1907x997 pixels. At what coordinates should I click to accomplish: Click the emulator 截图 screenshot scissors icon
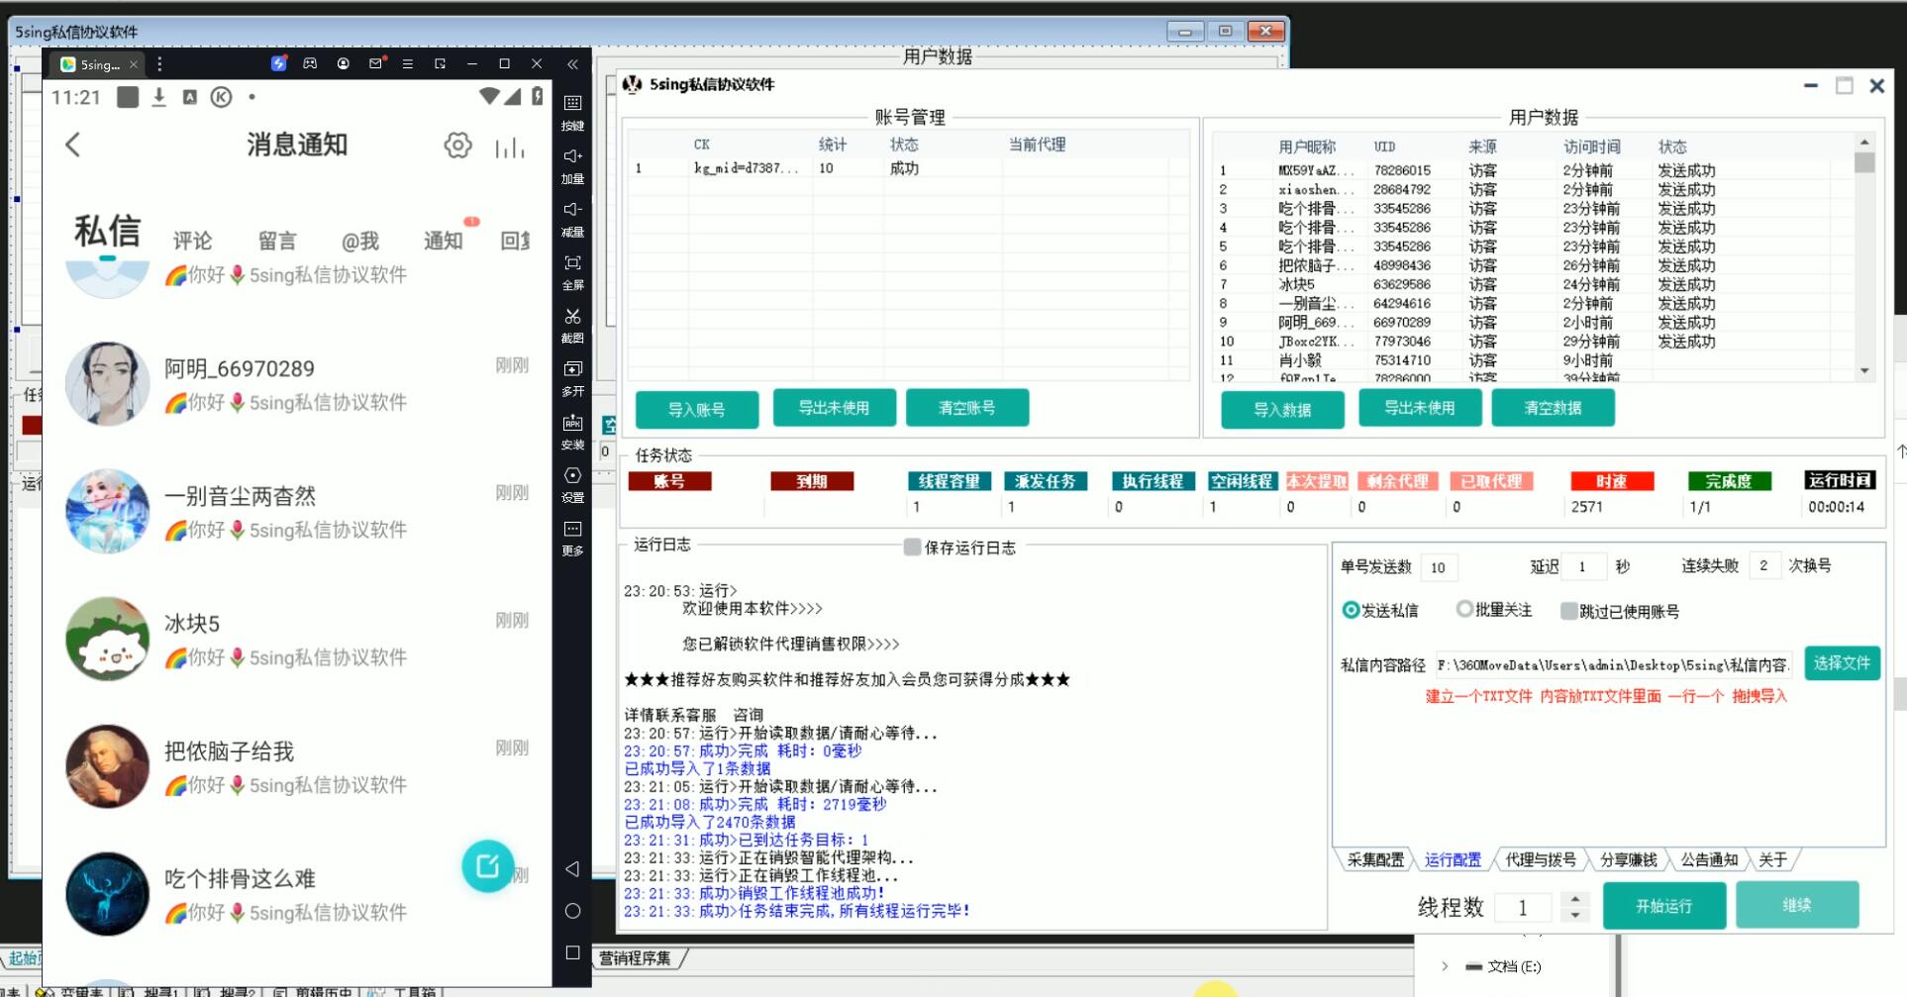click(x=572, y=318)
